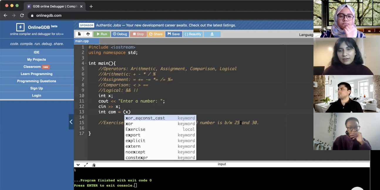Close the GDB online Debugger browser tab

click(81, 6)
